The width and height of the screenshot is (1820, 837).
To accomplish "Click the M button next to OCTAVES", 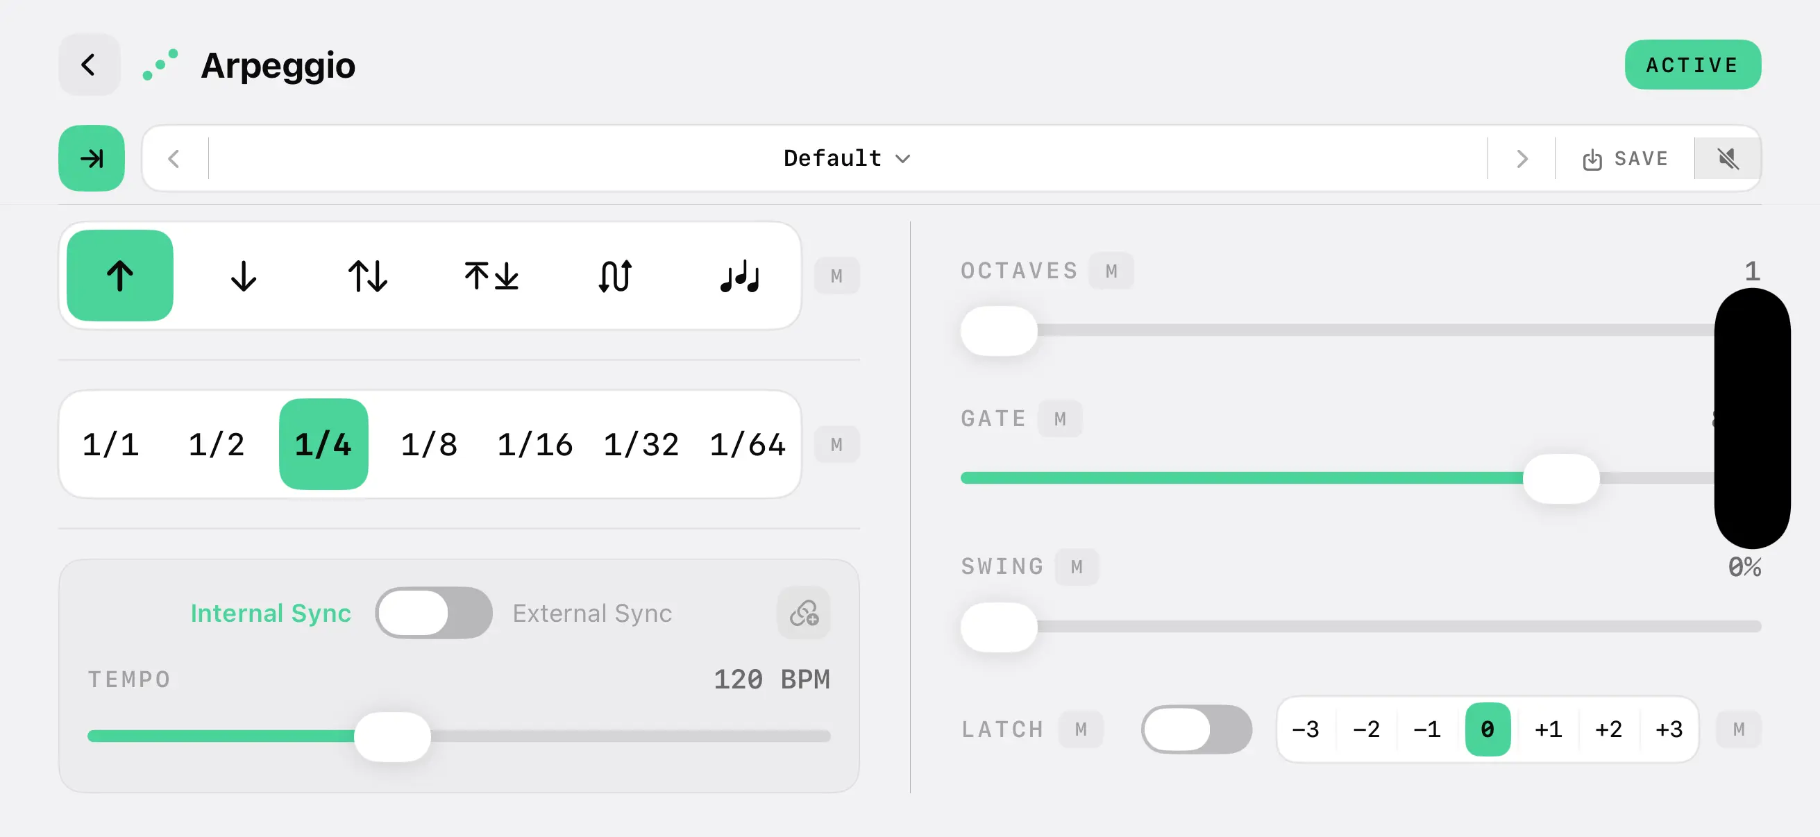I will 1111,271.
